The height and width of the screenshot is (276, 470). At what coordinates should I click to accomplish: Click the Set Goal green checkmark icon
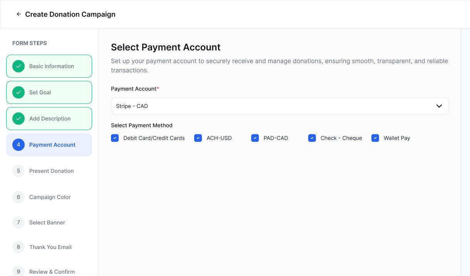pyautogui.click(x=18, y=92)
